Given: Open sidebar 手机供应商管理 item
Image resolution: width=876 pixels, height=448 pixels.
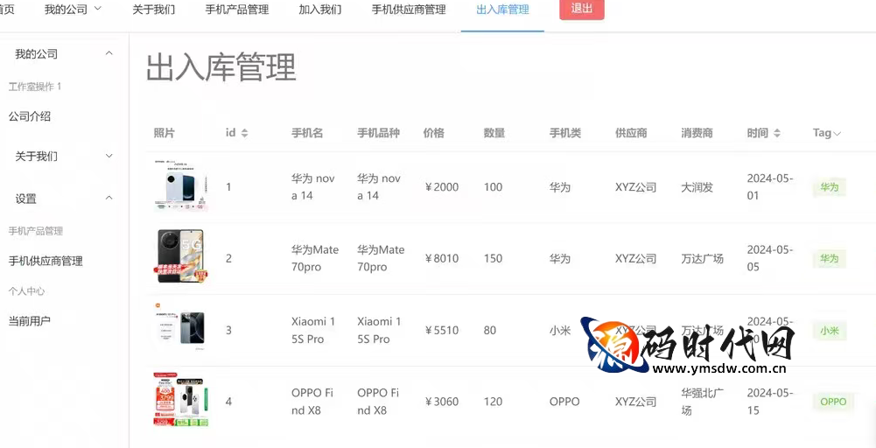Looking at the screenshot, I should 46,261.
